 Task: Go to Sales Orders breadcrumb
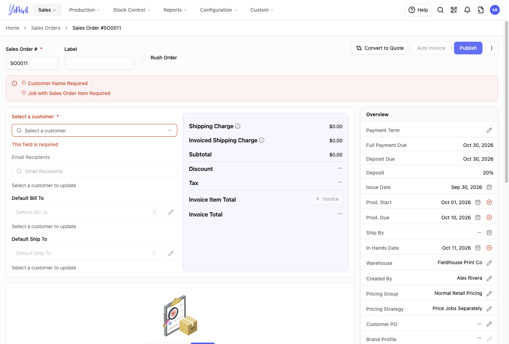click(x=46, y=28)
